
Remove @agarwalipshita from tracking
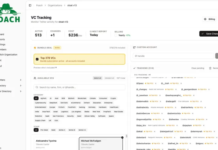[163, 119]
